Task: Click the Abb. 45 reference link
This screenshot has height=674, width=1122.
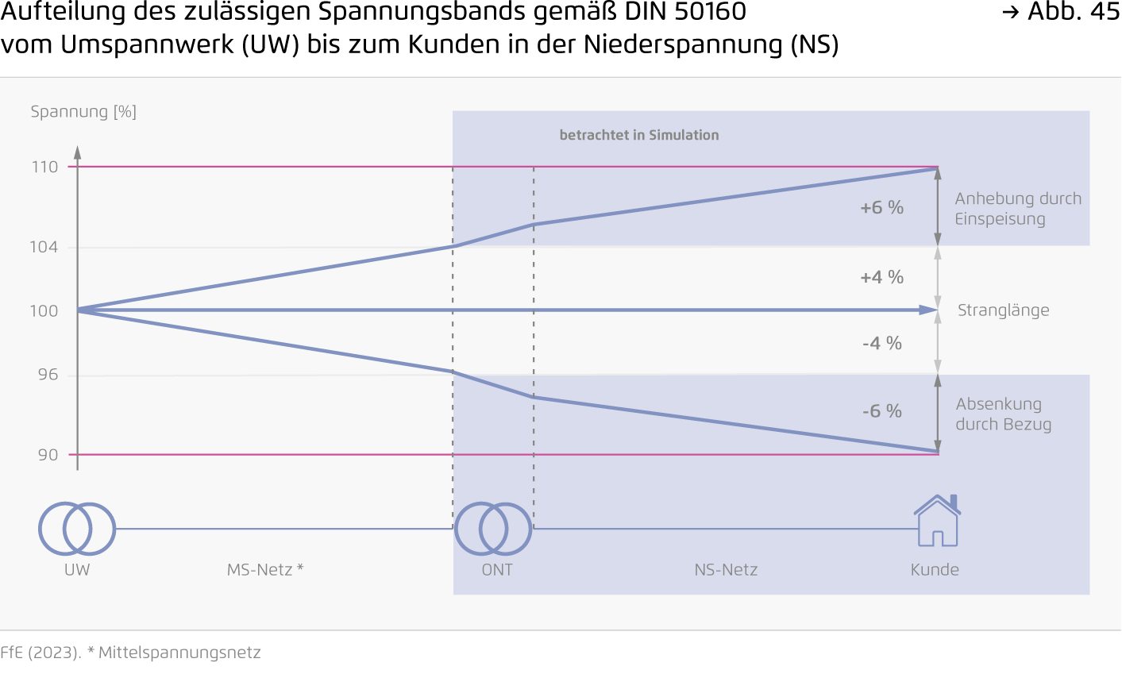Action: point(1061,12)
